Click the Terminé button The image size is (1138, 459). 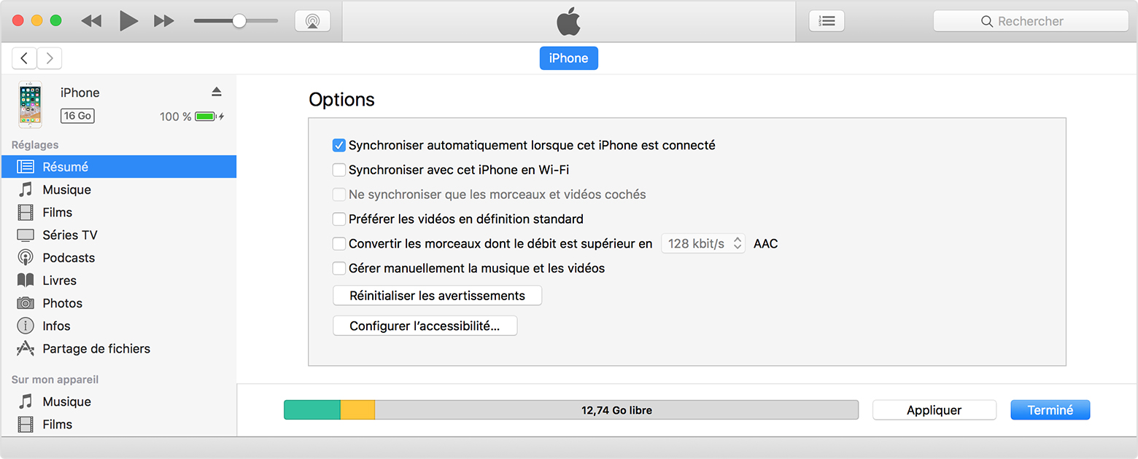click(1050, 410)
